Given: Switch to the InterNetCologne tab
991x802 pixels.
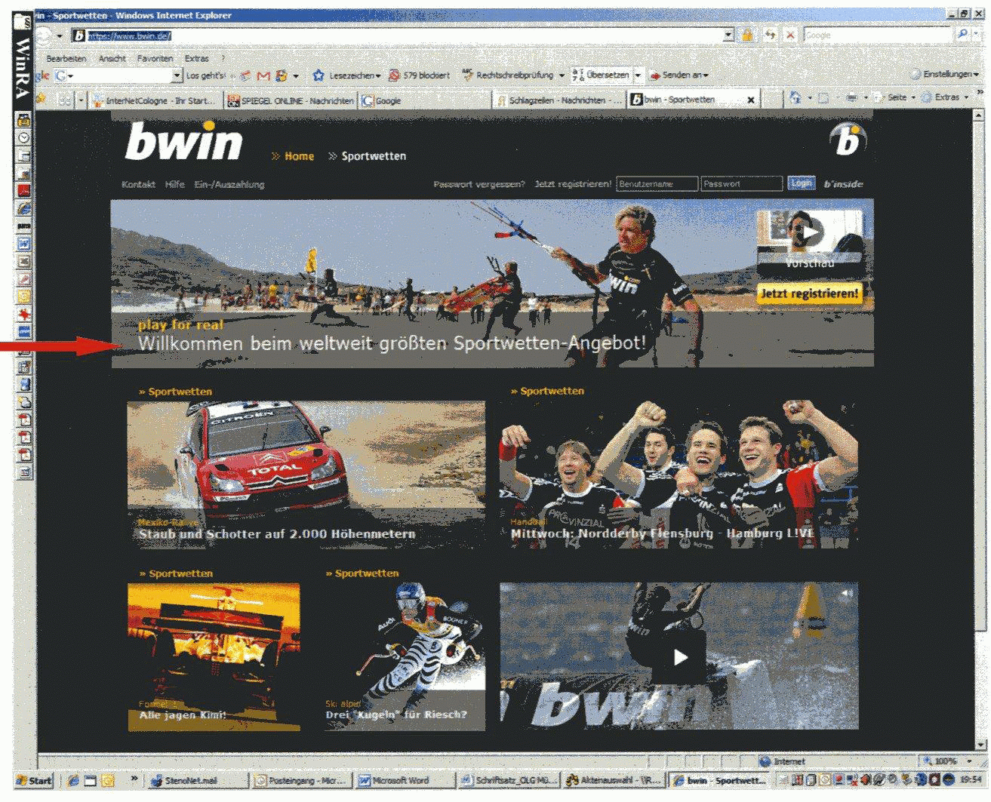Looking at the screenshot, I should (154, 100).
